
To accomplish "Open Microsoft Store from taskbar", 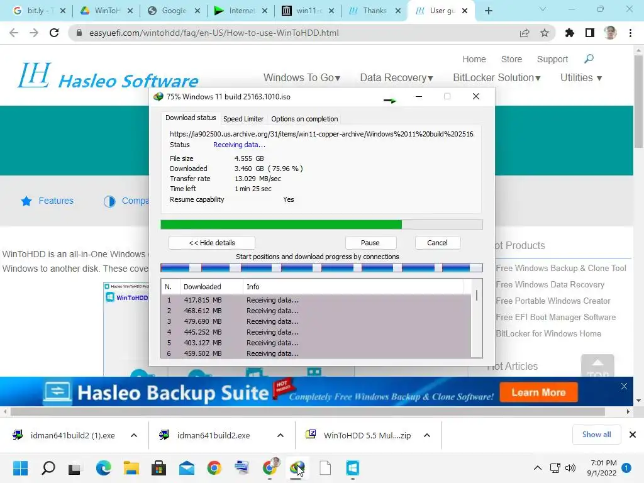I will 158,468.
